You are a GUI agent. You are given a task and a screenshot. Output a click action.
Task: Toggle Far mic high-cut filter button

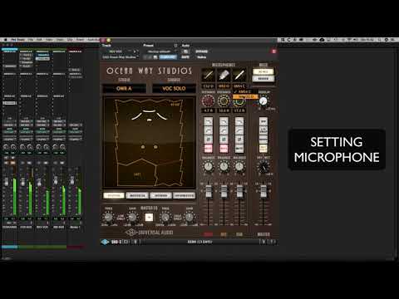pyautogui.click(x=239, y=121)
